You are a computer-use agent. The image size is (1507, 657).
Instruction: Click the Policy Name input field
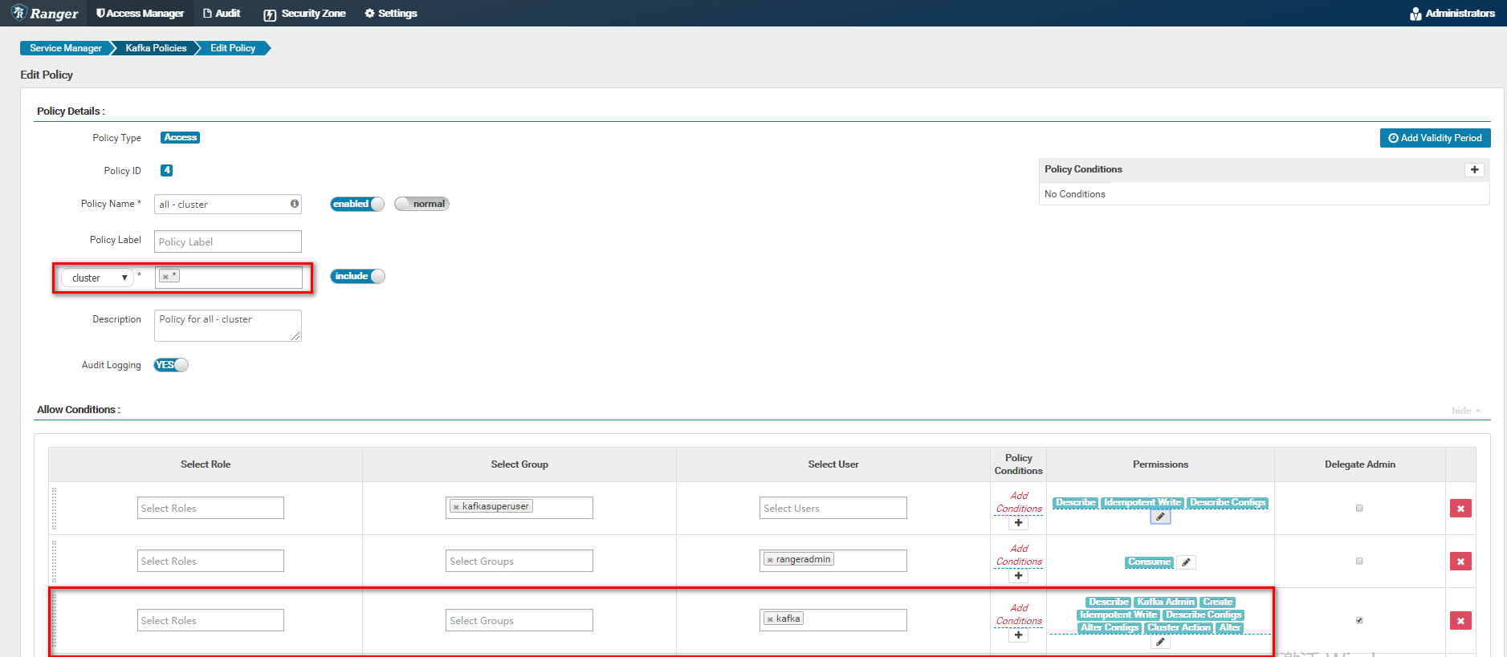tap(228, 205)
